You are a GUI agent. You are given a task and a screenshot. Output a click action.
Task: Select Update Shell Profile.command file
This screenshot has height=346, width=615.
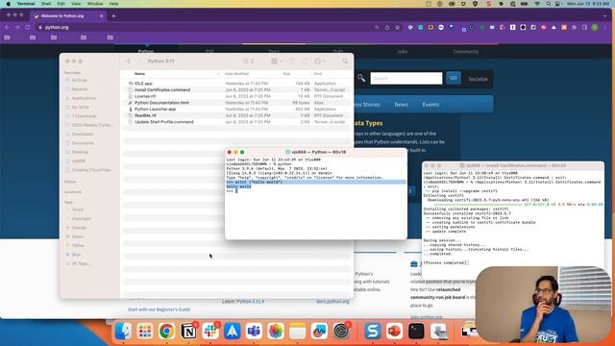pyautogui.click(x=236, y=122)
